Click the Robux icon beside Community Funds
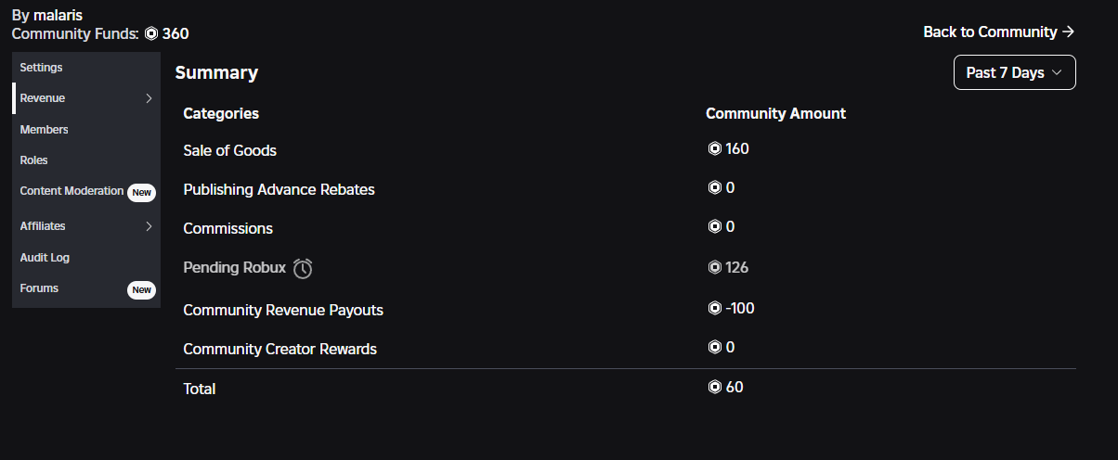Viewport: 1118px width, 460px height. 151,33
